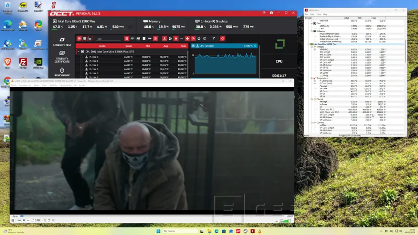Expand E-Cores (Max) in HWMonitor
This screenshot has height=235, width=418.
click(x=315, y=84)
